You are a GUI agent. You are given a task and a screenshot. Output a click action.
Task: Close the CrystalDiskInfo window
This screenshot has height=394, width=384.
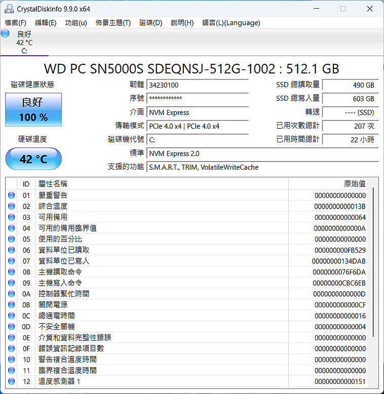(x=370, y=9)
